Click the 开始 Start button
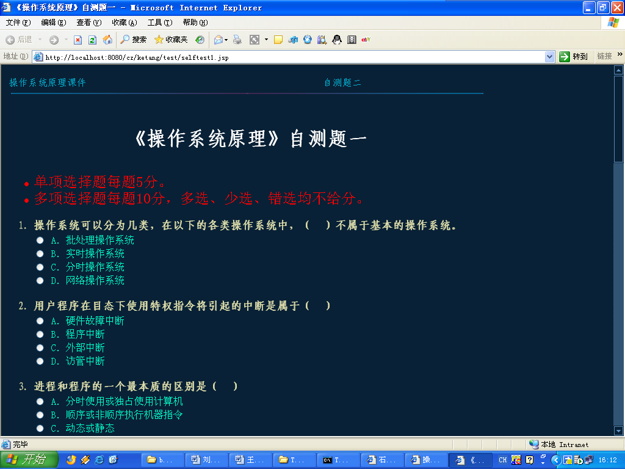The width and height of the screenshot is (625, 469). [29, 460]
